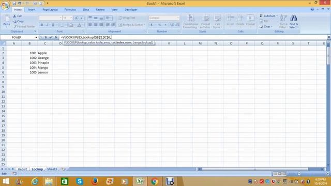This screenshot has height=186, width=331.
Task: Expand the formula bar chevron
Action: tap(329, 37)
